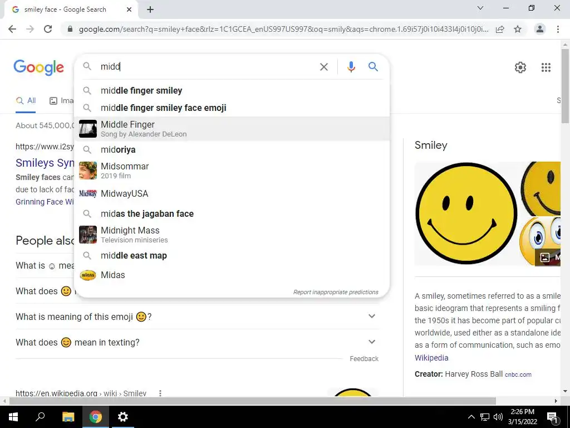Click network icon in system tray
Screen dimensions: 570x428
(x=485, y=417)
